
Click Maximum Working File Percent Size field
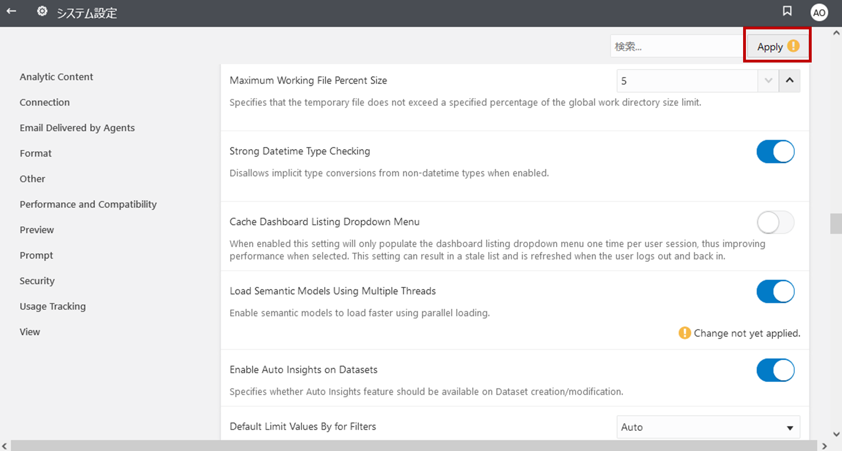point(687,81)
